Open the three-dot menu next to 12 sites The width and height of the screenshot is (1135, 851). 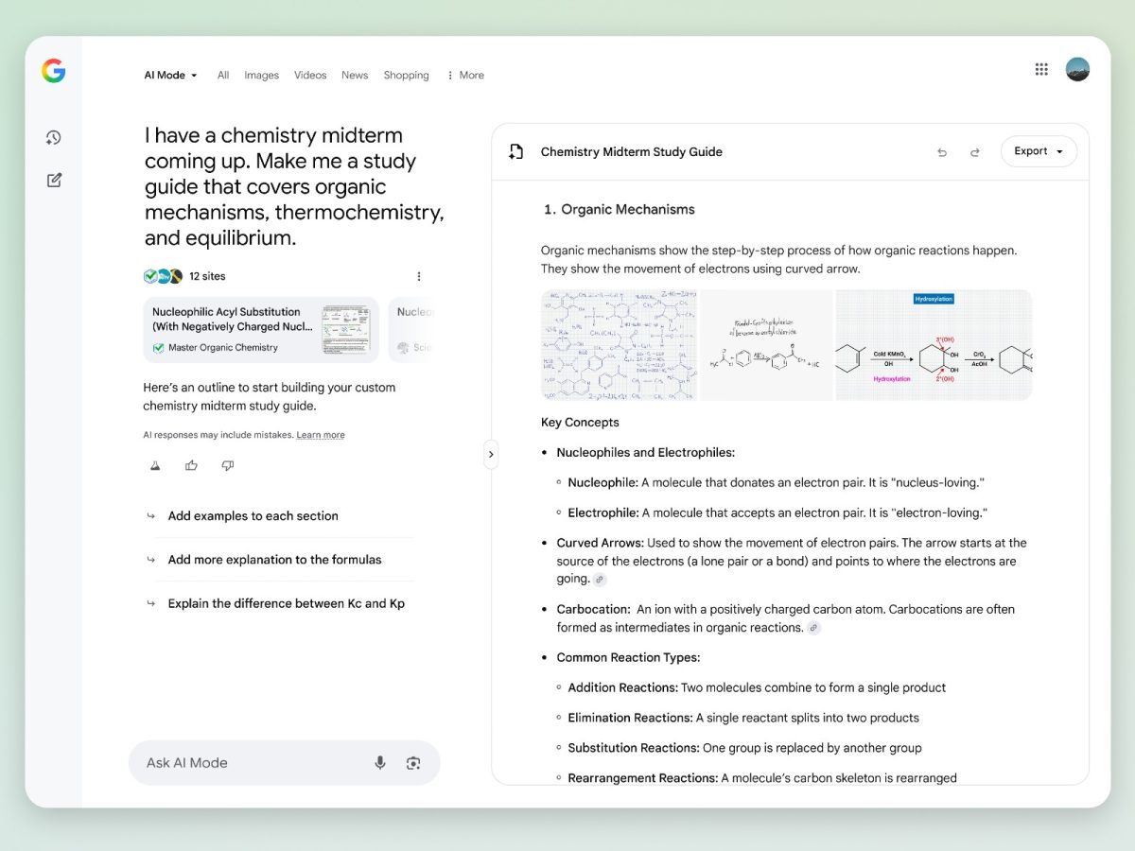(419, 276)
